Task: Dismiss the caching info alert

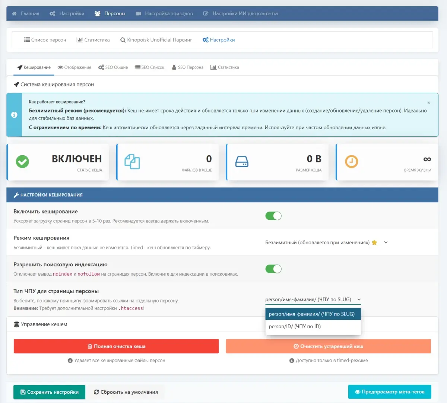Action: (x=428, y=103)
